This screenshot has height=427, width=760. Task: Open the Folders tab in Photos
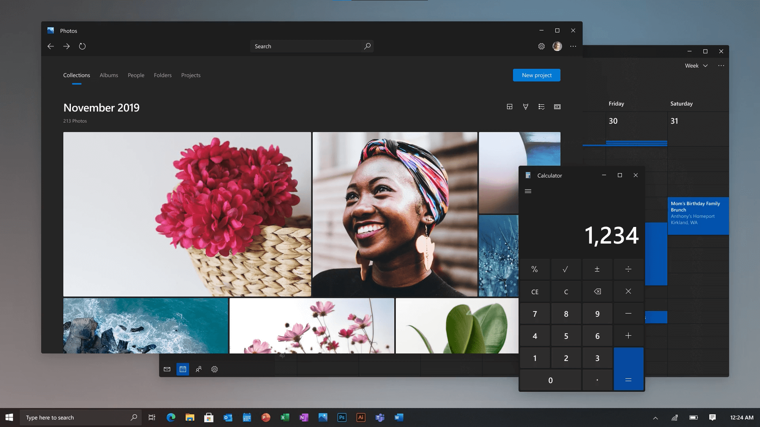coord(162,75)
